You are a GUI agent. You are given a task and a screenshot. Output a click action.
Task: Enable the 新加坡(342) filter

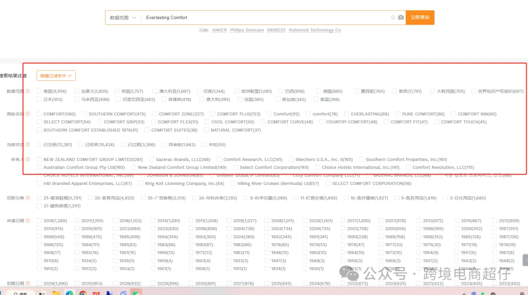click(x=278, y=99)
